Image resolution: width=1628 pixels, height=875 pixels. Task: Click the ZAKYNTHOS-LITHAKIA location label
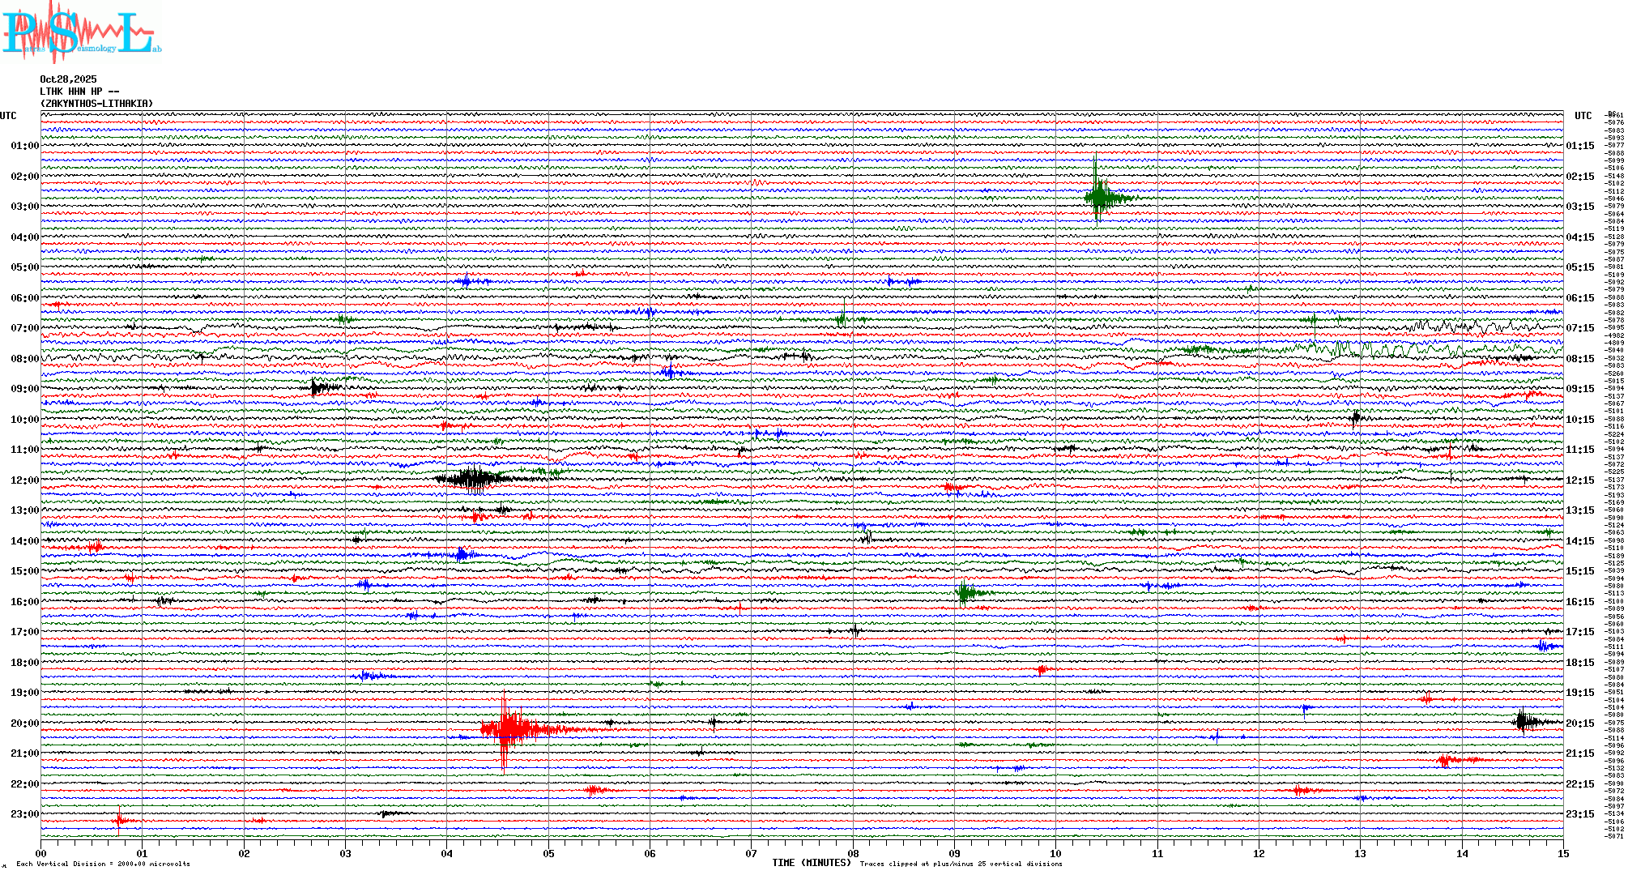[96, 104]
